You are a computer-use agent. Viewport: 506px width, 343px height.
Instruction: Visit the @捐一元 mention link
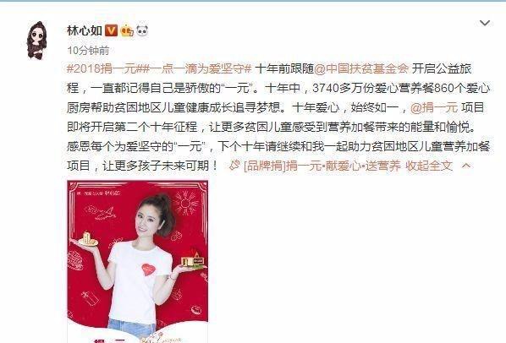pyautogui.click(x=434, y=107)
